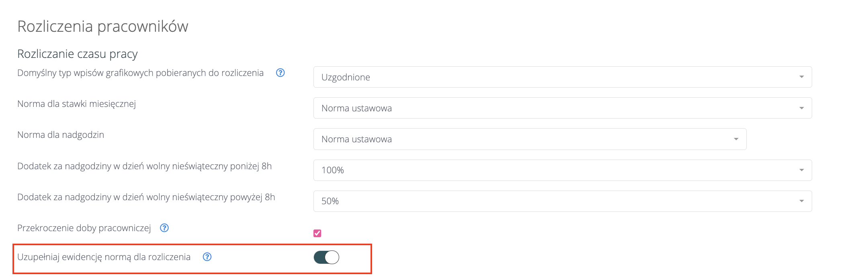Click help icon beside Przekroczenie doby pracowniczej
This screenshot has width=864, height=279.
pyautogui.click(x=164, y=228)
